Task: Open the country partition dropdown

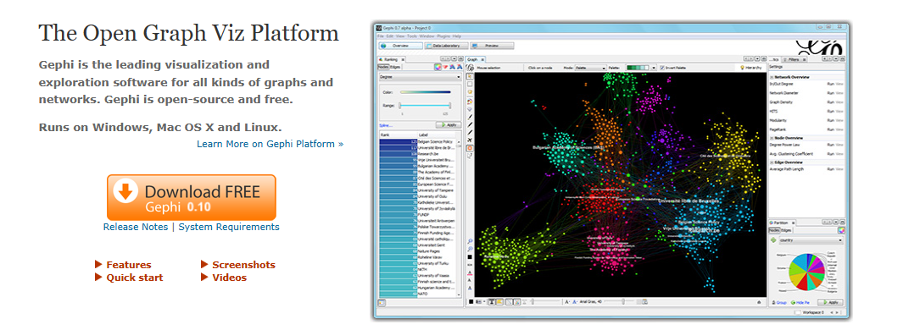Action: click(811, 240)
